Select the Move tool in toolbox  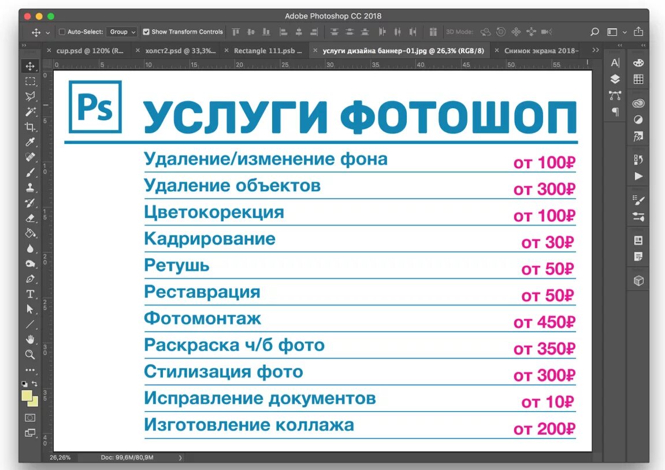click(x=30, y=66)
